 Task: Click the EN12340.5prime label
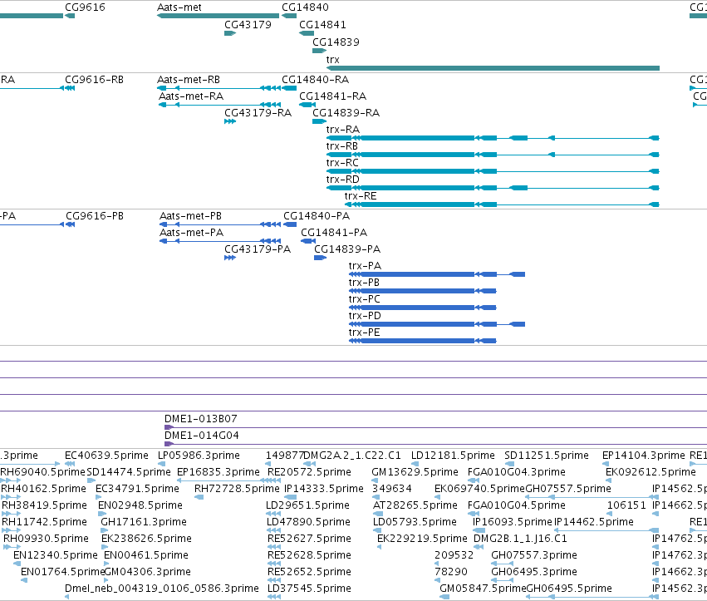[56, 555]
